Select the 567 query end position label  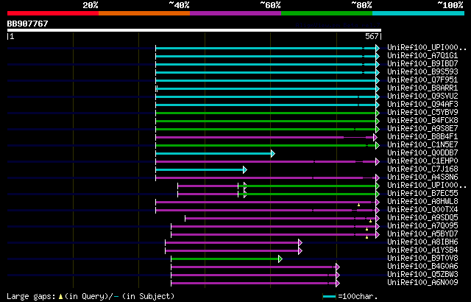tap(372, 36)
